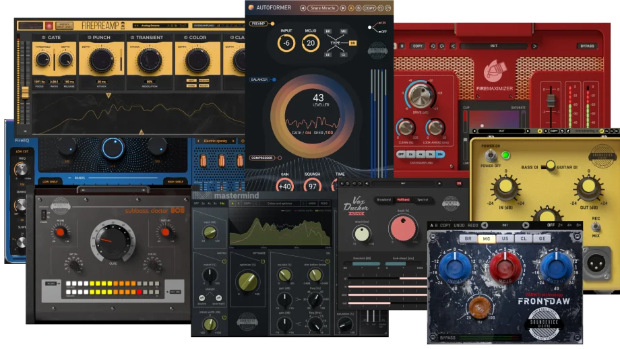This screenshot has width=620, height=349.
Task: Toggle the TRANSIENT power icon in FirePreamp
Action: tap(133, 38)
